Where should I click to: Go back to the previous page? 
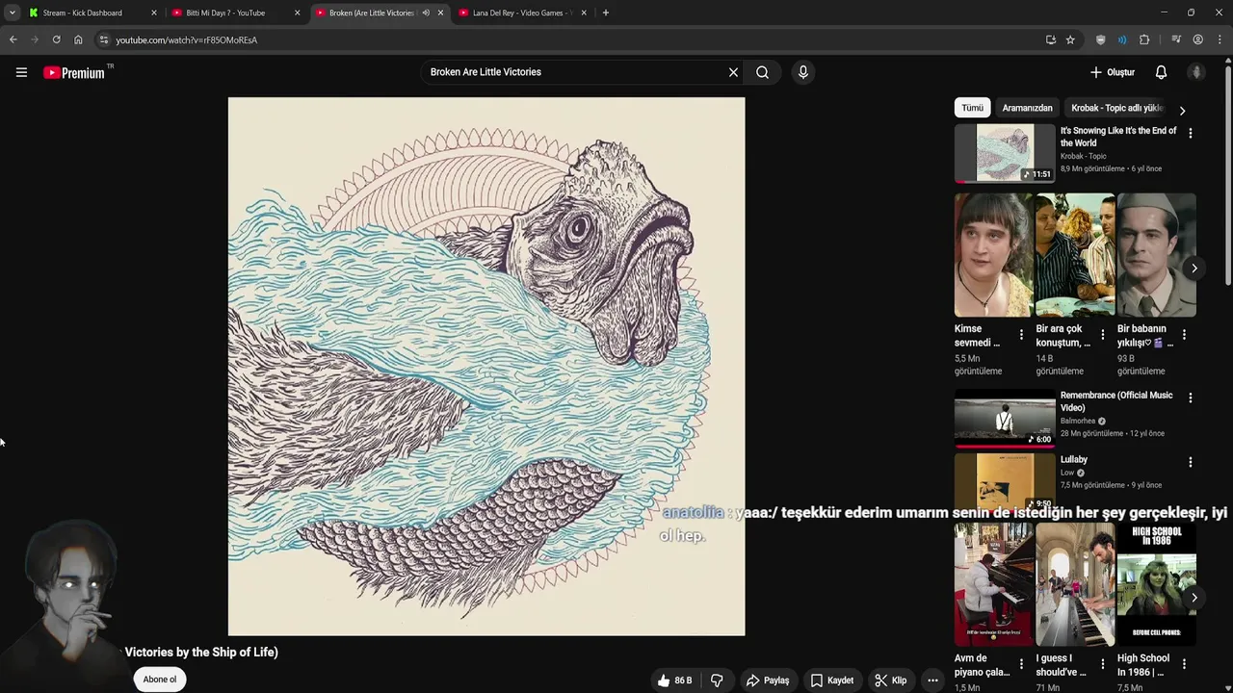pyautogui.click(x=13, y=39)
